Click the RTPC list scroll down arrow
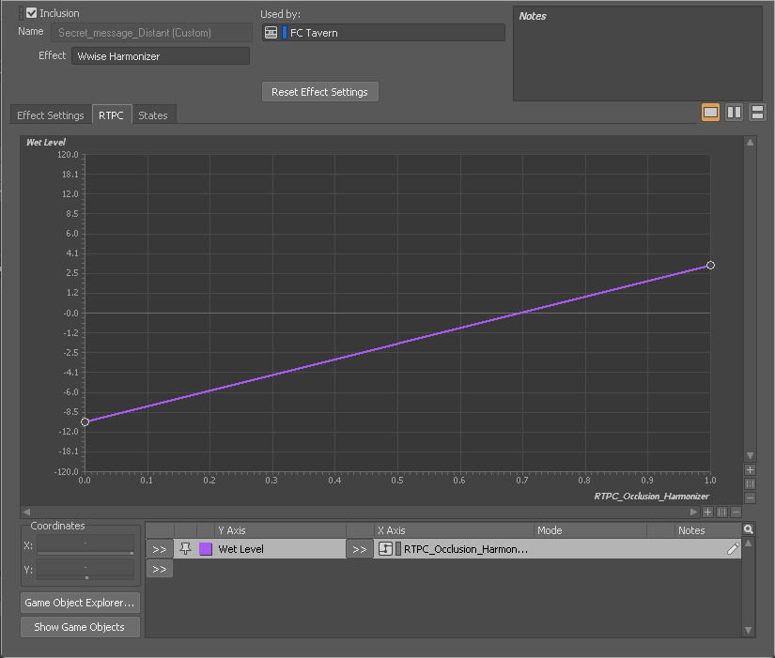Image resolution: width=775 pixels, height=658 pixels. click(749, 631)
